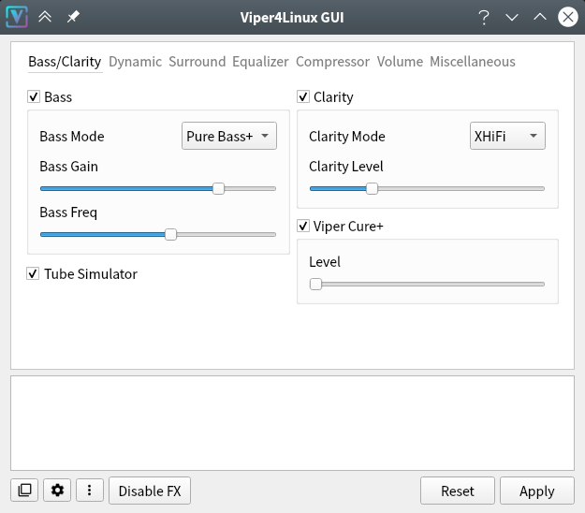The image size is (585, 513).
Task: Click the Apply button
Action: pos(537,491)
